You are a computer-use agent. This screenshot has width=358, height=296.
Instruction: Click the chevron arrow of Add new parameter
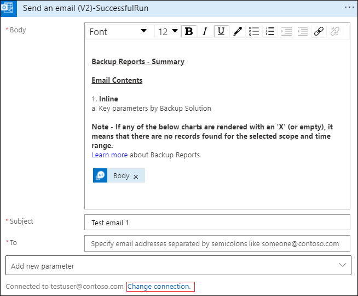coord(343,265)
